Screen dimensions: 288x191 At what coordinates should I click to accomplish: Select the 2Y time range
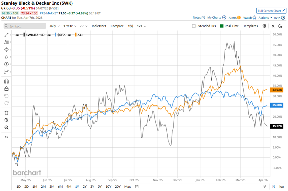pyautogui.click(x=85, y=187)
